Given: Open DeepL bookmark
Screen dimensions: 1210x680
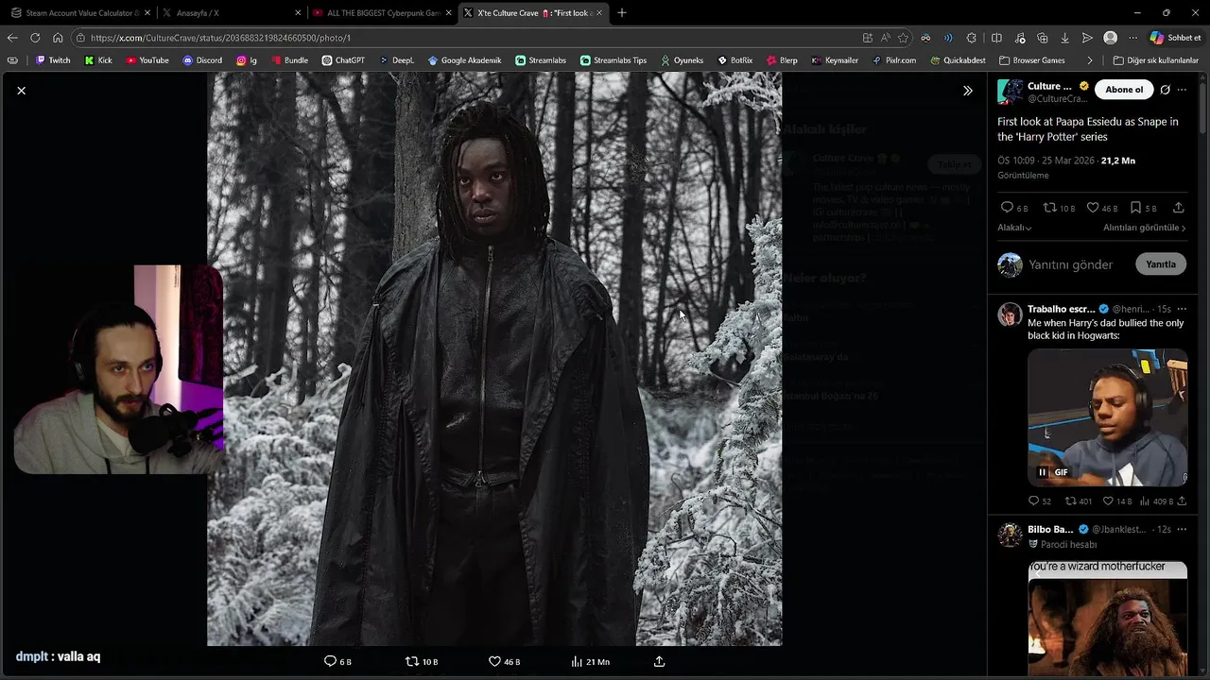Looking at the screenshot, I should pos(396,60).
